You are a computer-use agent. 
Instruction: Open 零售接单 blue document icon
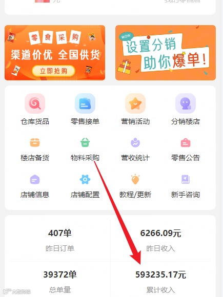[85, 103]
